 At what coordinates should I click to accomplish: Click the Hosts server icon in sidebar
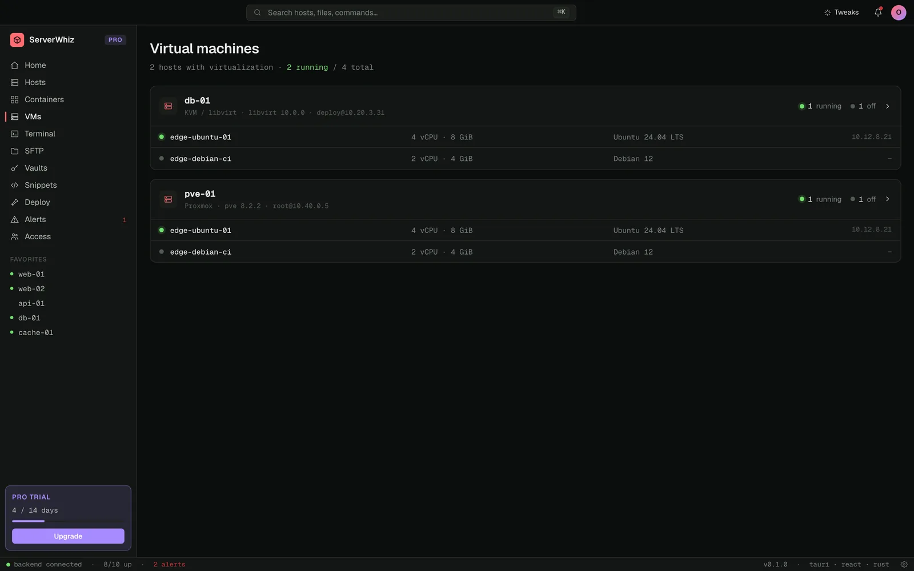(15, 82)
